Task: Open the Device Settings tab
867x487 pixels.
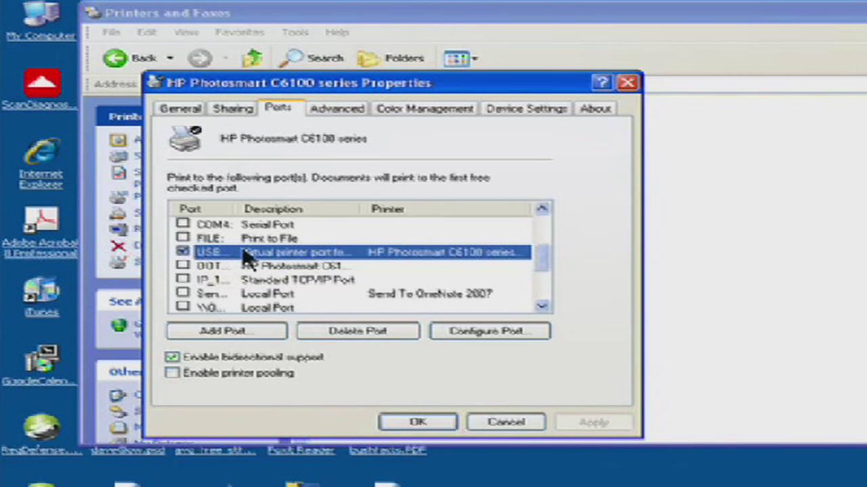Action: tap(526, 108)
